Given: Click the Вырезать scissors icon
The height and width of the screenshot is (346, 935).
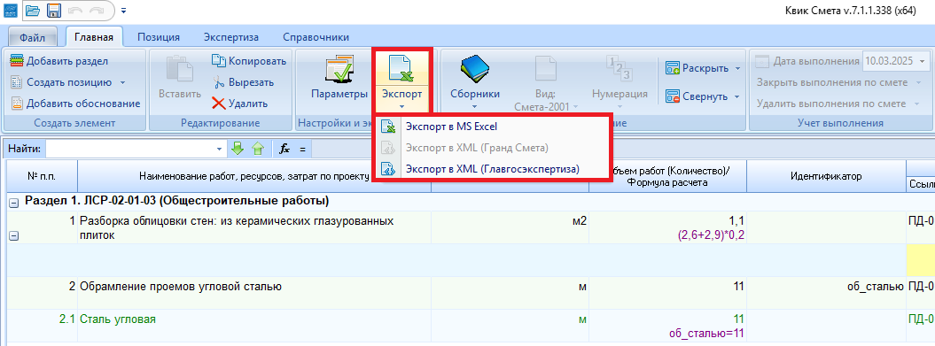Looking at the screenshot, I should point(219,82).
